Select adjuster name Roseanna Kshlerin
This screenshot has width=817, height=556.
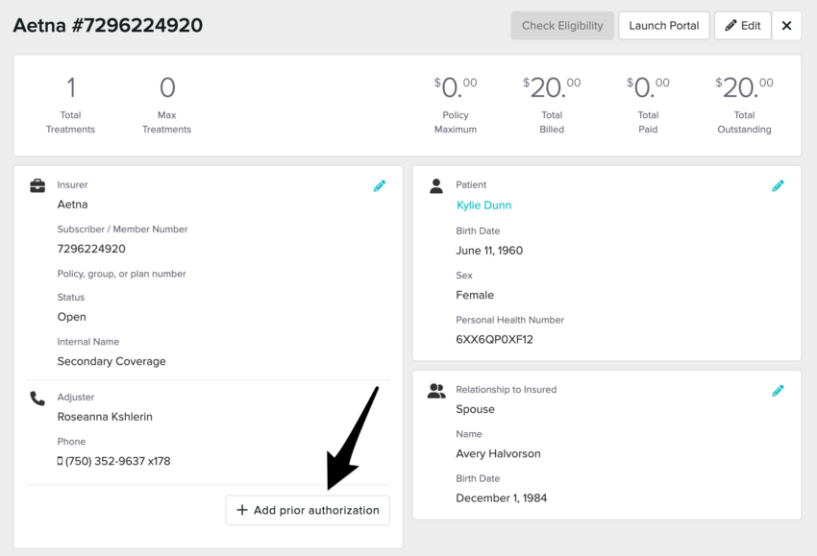(105, 417)
